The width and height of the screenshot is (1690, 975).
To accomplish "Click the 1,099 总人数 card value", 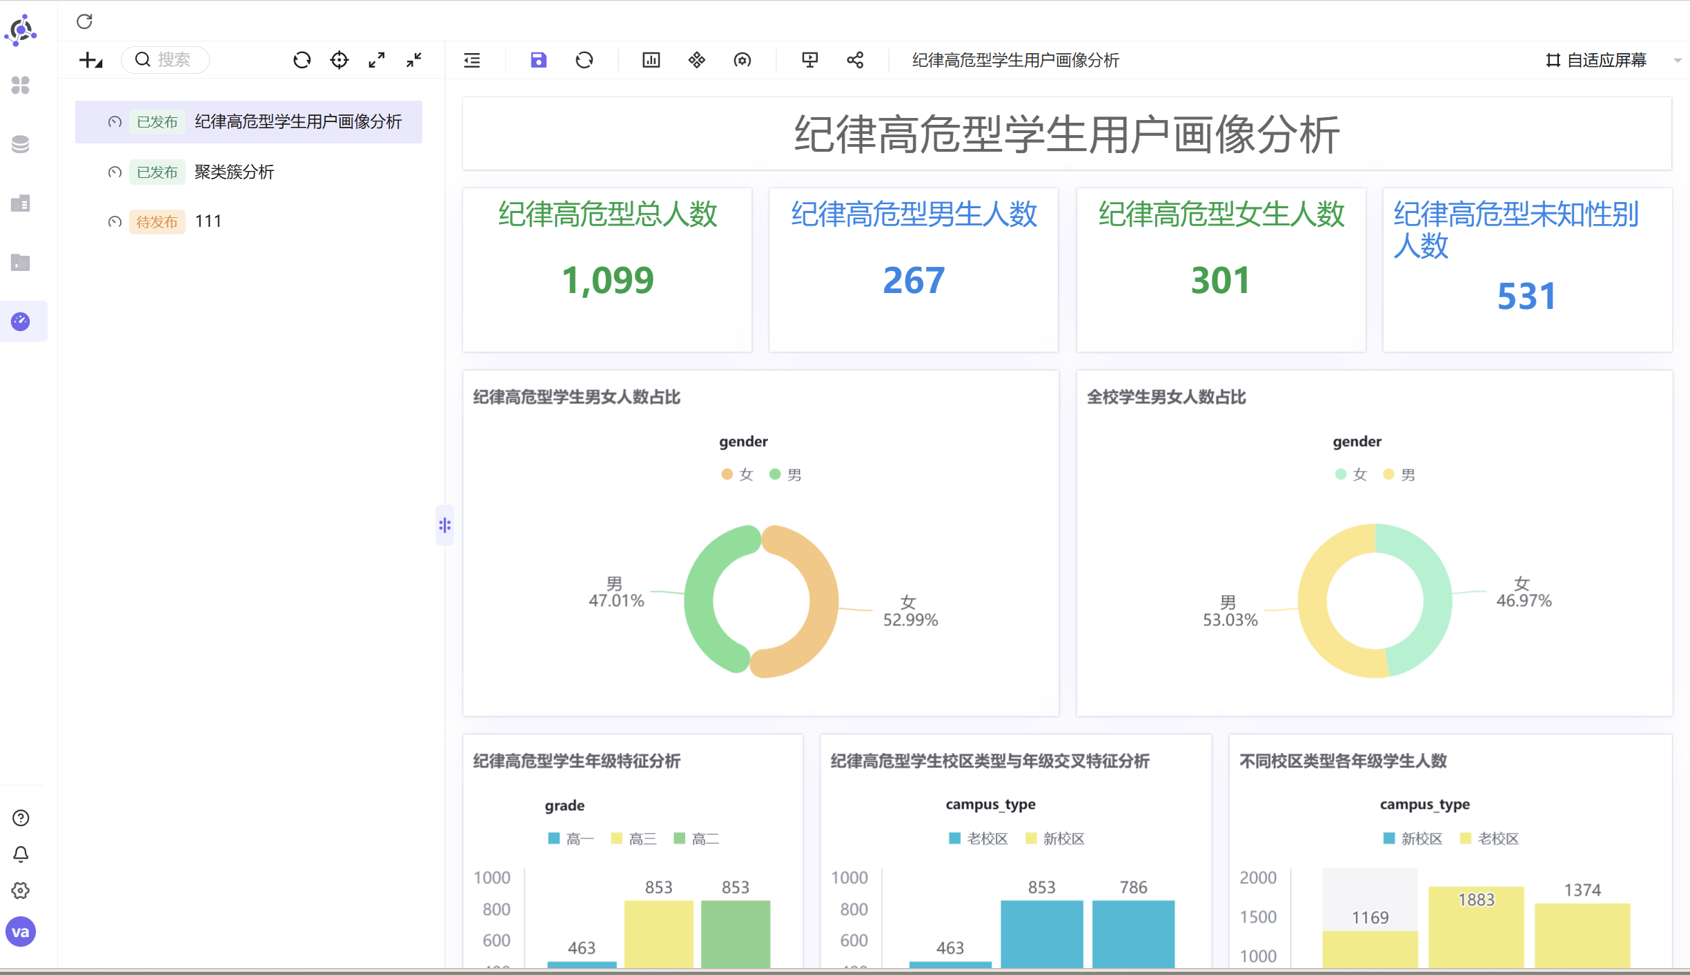I will pos(607,281).
